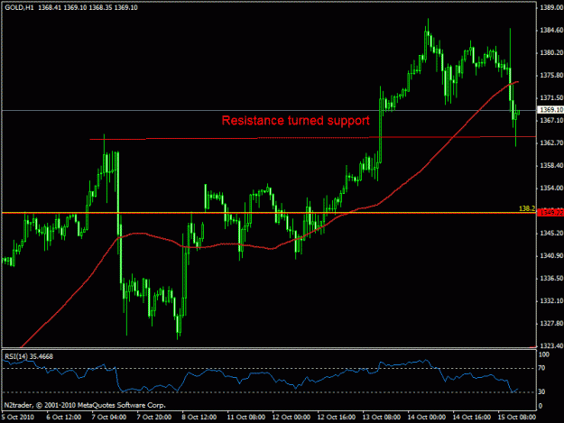Click the 7 Oct 20:00 time label

154,417
